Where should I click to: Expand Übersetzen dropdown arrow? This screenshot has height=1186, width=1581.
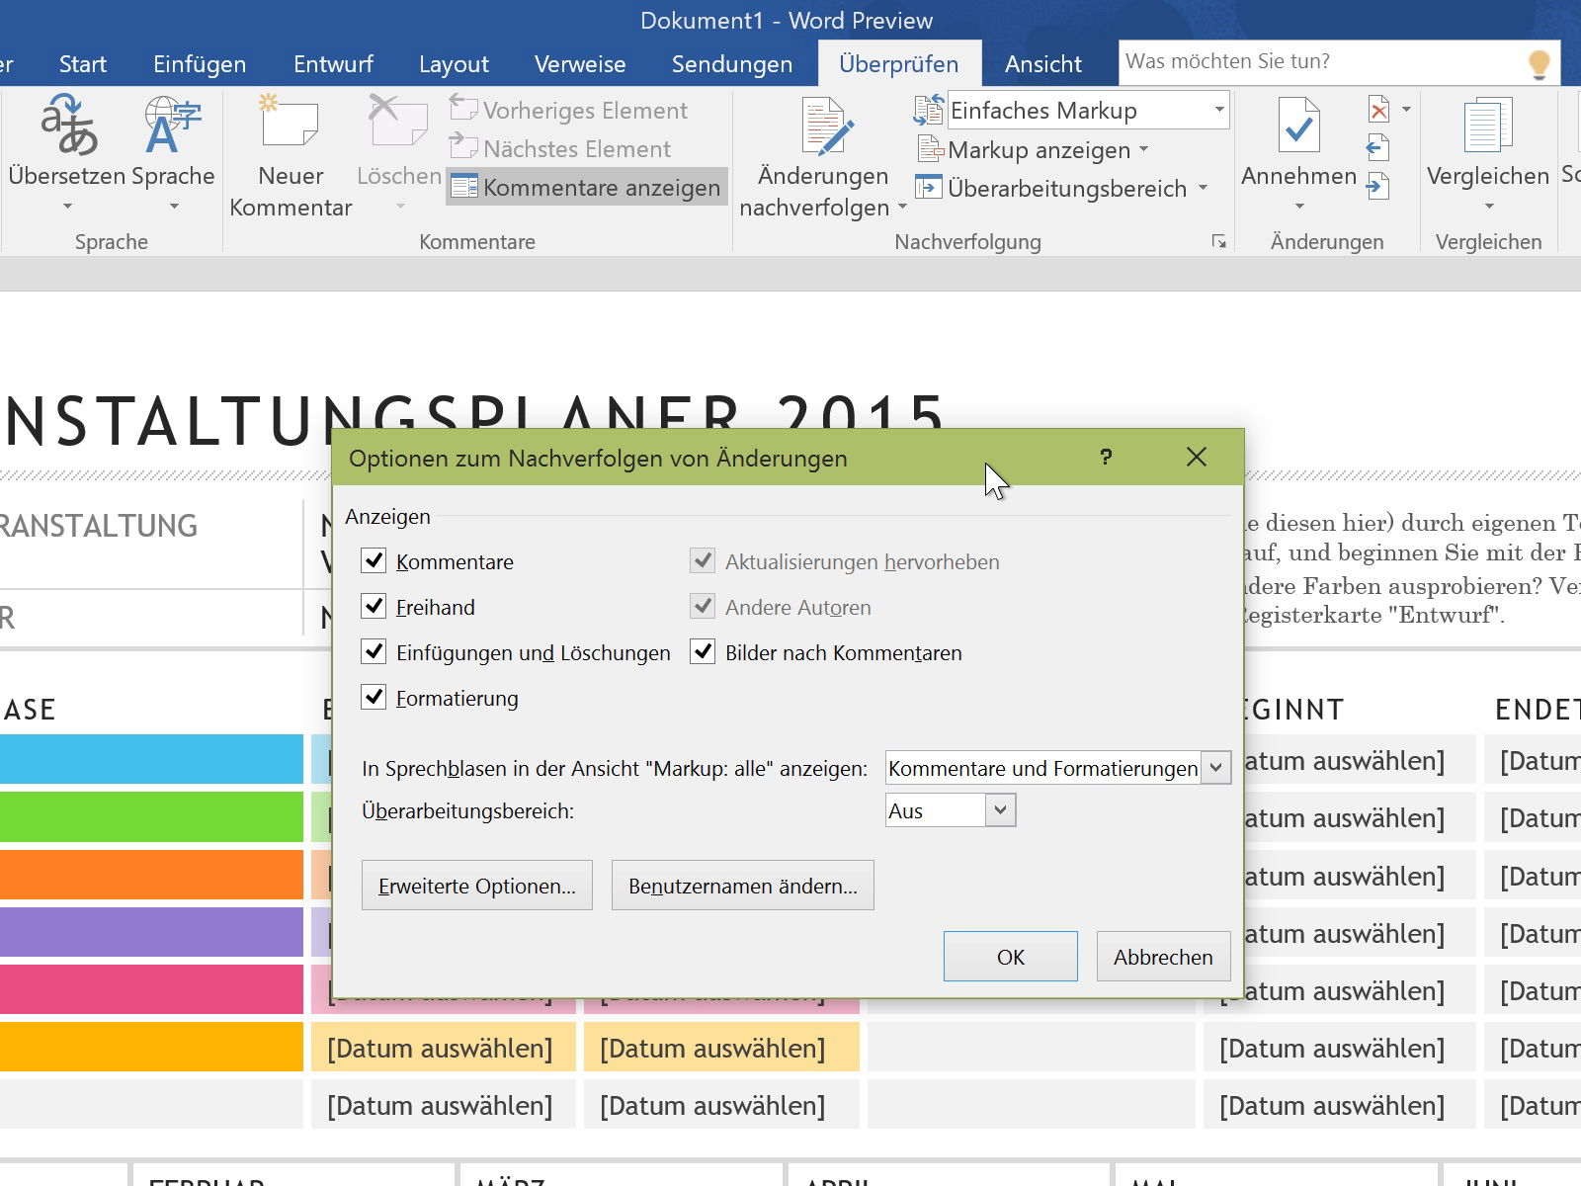point(67,207)
